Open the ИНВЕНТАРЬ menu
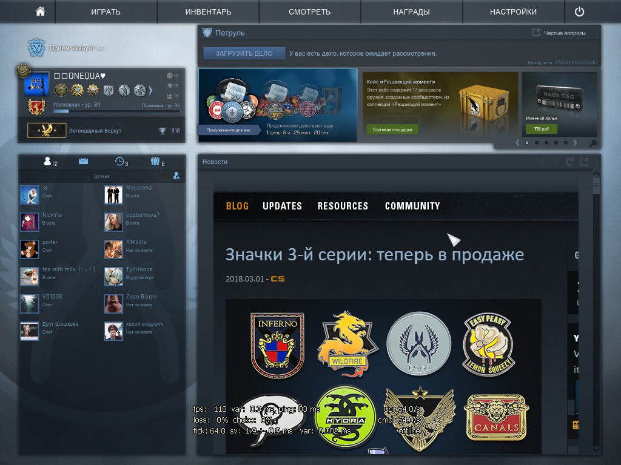Viewport: 621px width, 465px height. pos(209,12)
